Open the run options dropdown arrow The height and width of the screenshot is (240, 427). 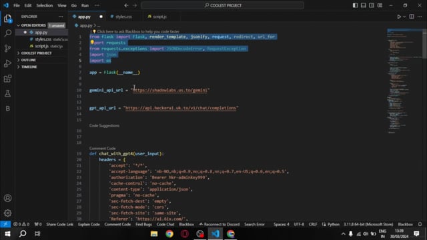(x=404, y=17)
